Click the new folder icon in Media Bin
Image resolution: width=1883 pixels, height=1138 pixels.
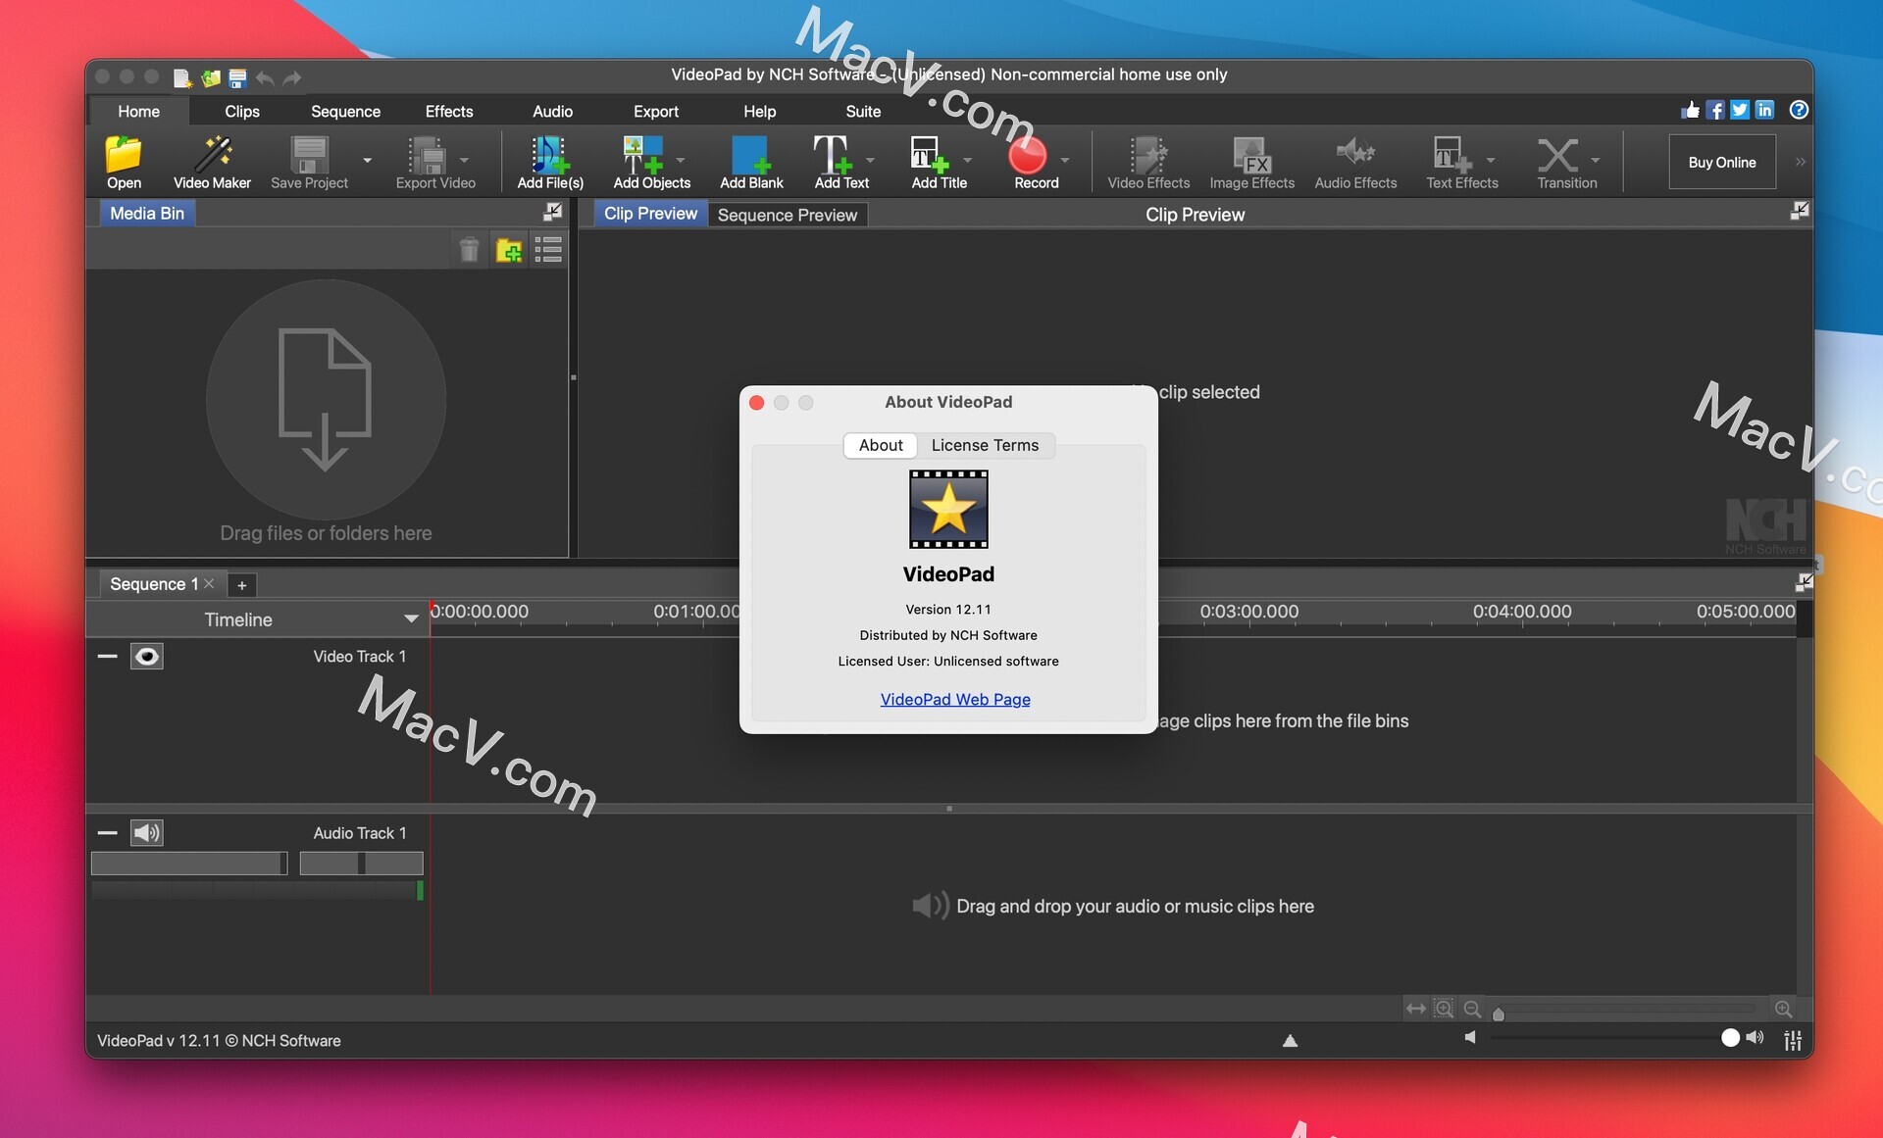tap(509, 250)
